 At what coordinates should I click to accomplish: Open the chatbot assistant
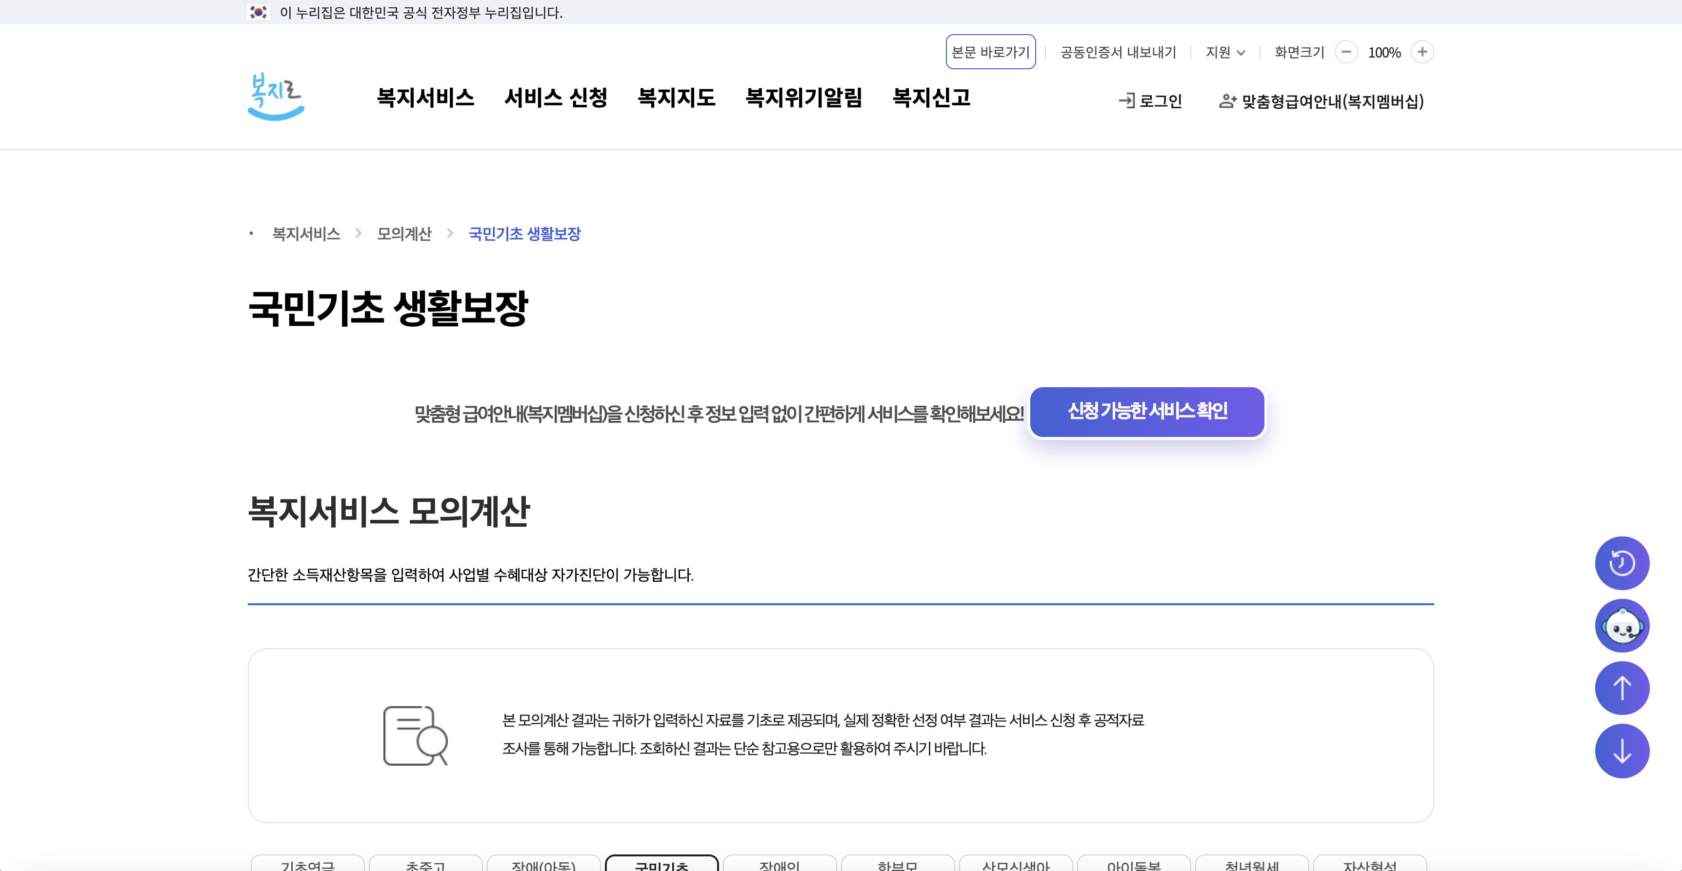(x=1622, y=625)
